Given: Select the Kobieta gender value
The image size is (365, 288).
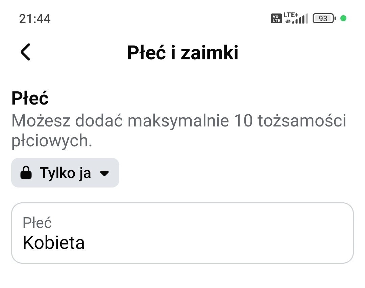Looking at the screenshot, I should [53, 242].
